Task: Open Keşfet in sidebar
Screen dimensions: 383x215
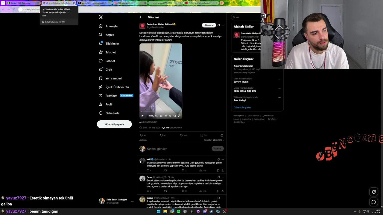Action: pyautogui.click(x=106, y=35)
